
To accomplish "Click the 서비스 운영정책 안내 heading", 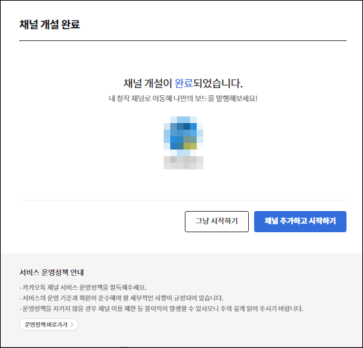I will tap(51, 272).
